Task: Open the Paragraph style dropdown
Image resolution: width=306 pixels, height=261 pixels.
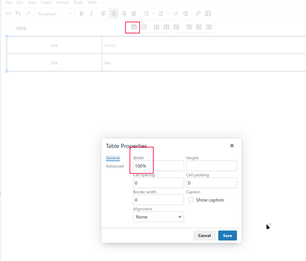Action: tap(54, 13)
